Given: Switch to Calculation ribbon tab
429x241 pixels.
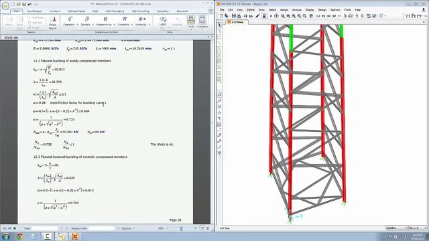Looking at the screenshot, I should coord(163,11).
